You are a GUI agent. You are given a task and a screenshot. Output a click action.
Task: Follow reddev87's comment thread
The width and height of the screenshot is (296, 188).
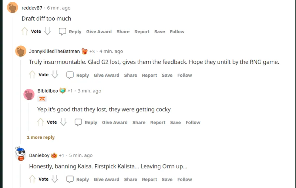(177, 32)
